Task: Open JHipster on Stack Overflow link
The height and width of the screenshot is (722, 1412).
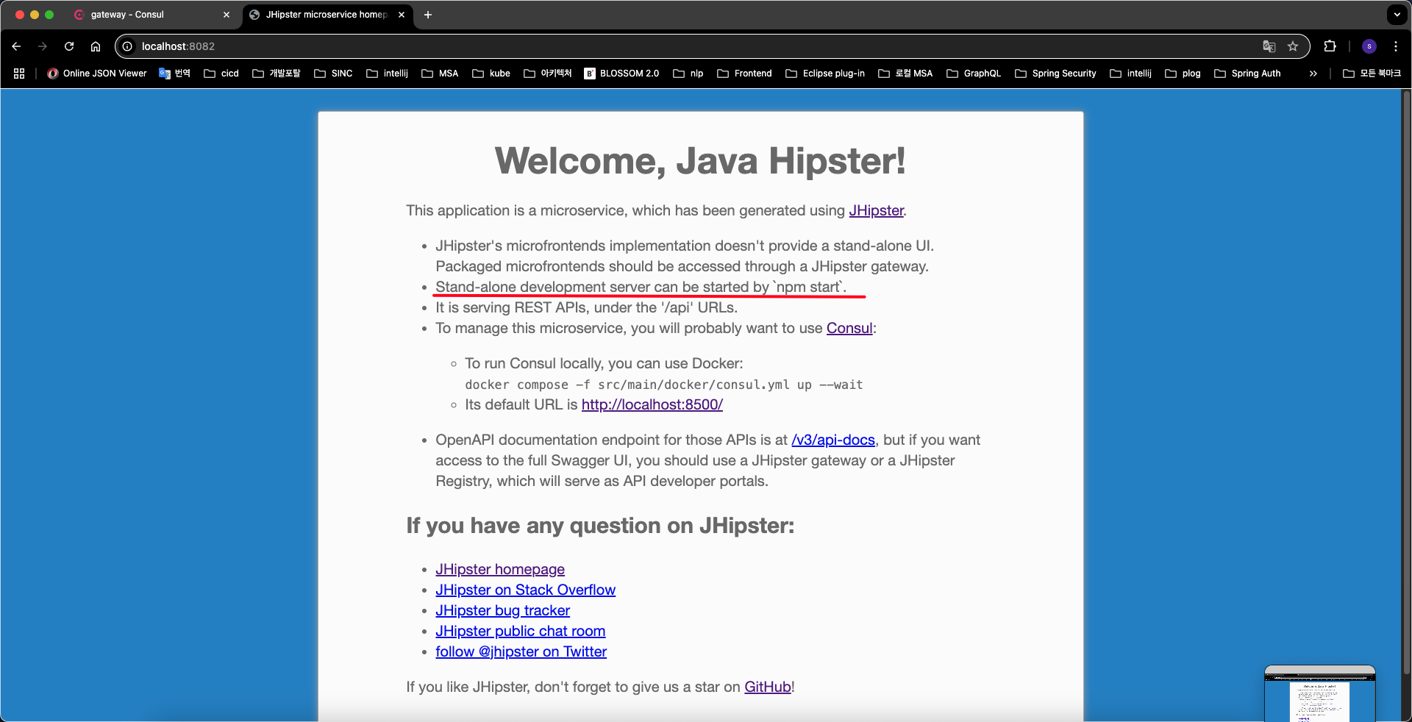Action: 525,590
